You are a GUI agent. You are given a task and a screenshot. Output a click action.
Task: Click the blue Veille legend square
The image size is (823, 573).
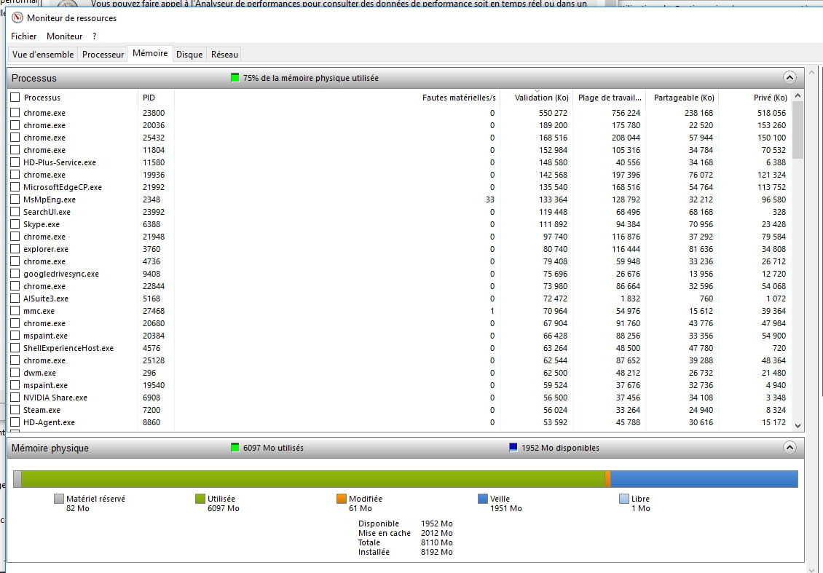tap(483, 499)
